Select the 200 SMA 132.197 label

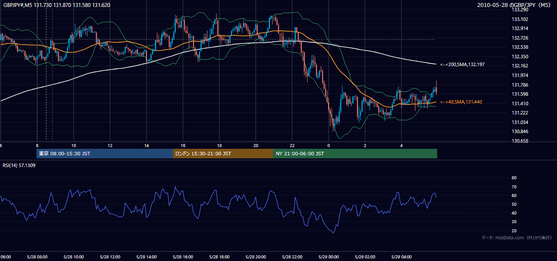point(462,64)
